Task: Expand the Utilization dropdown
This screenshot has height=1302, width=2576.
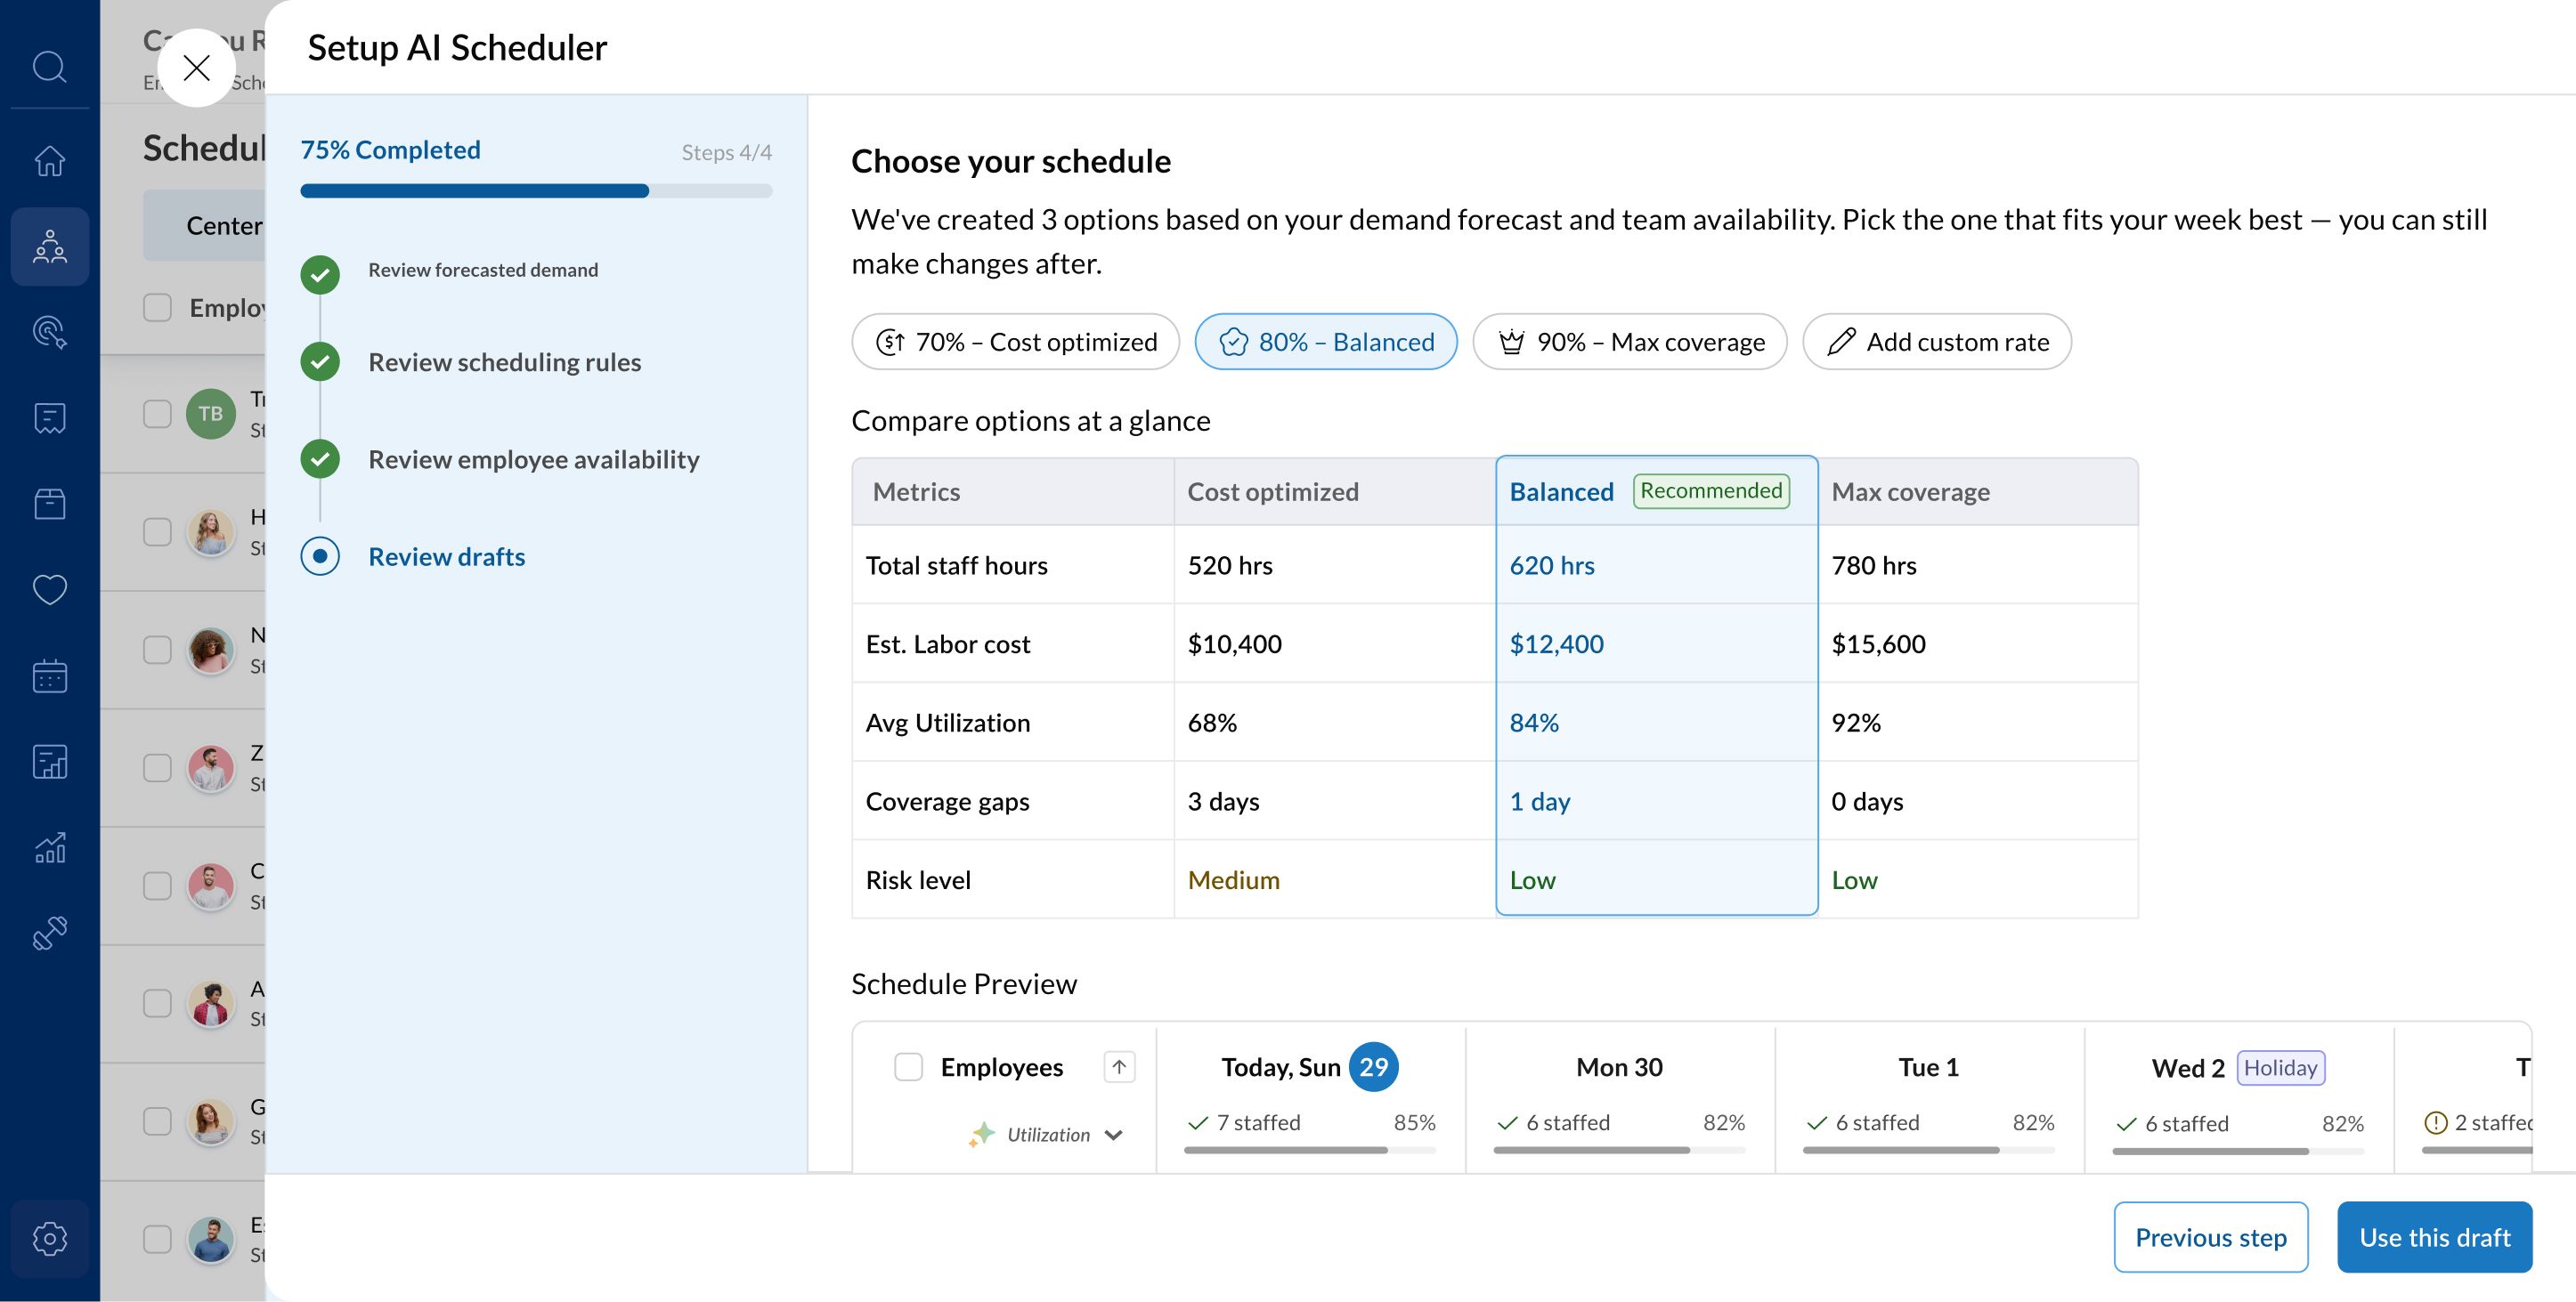Action: click(1113, 1135)
